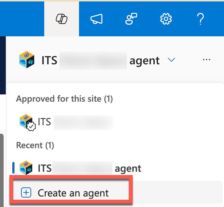Click the blue selection bar beside recent agent
The width and height of the screenshot is (224, 207).
tap(13, 168)
